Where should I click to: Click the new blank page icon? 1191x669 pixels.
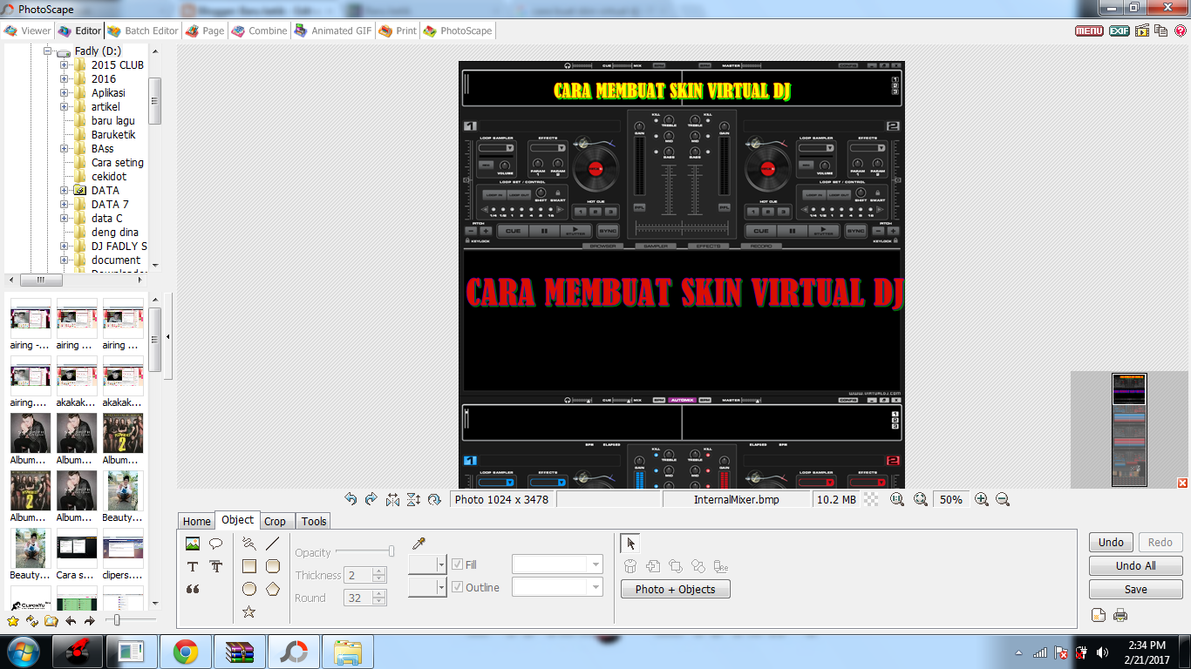tap(1099, 615)
